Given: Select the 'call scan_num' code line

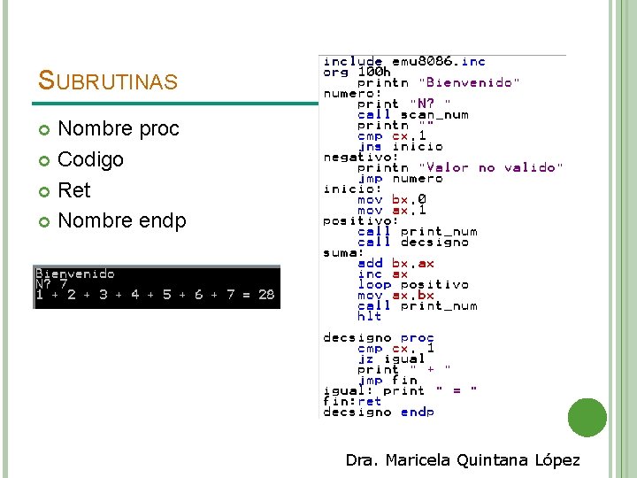Looking at the screenshot, I should pyautogui.click(x=413, y=114).
